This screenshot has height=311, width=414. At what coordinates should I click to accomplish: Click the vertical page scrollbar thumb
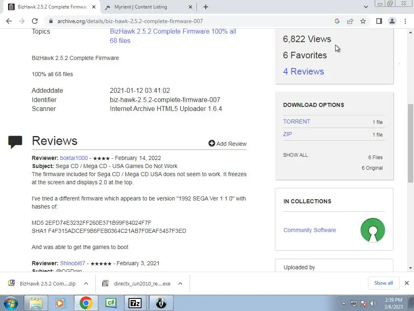(x=410, y=143)
